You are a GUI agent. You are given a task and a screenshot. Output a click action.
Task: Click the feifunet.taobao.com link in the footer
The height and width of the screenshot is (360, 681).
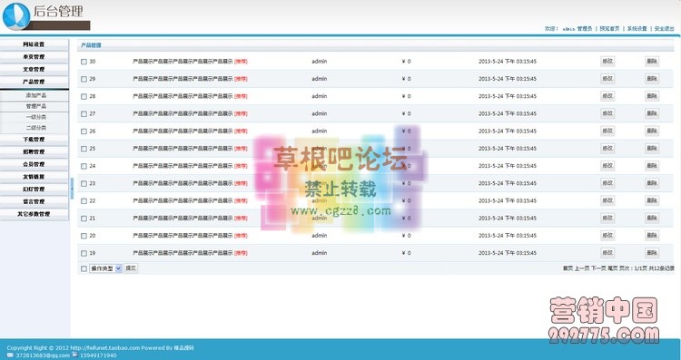(x=105, y=348)
